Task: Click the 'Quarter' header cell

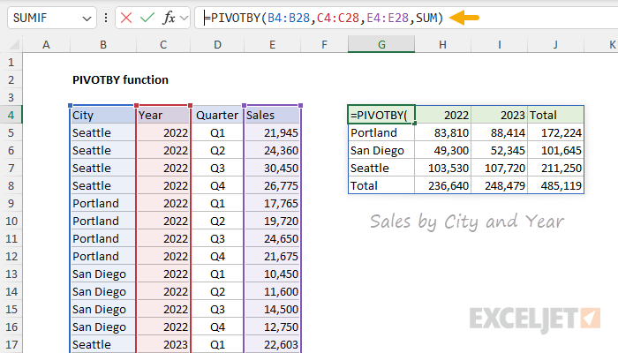Action: coord(217,115)
